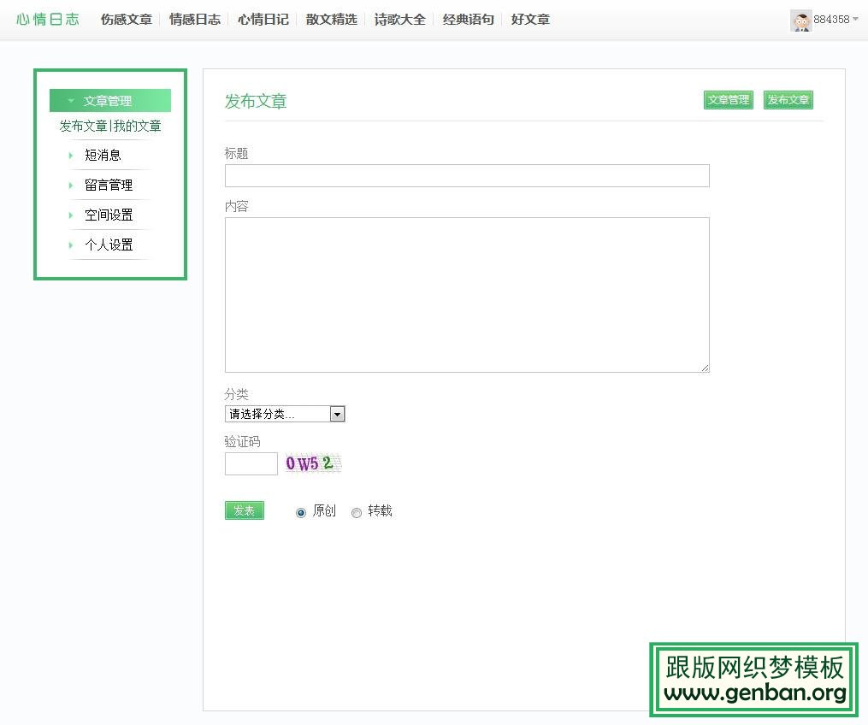
Task: Click the green 发布文章 button
Action: coord(788,100)
